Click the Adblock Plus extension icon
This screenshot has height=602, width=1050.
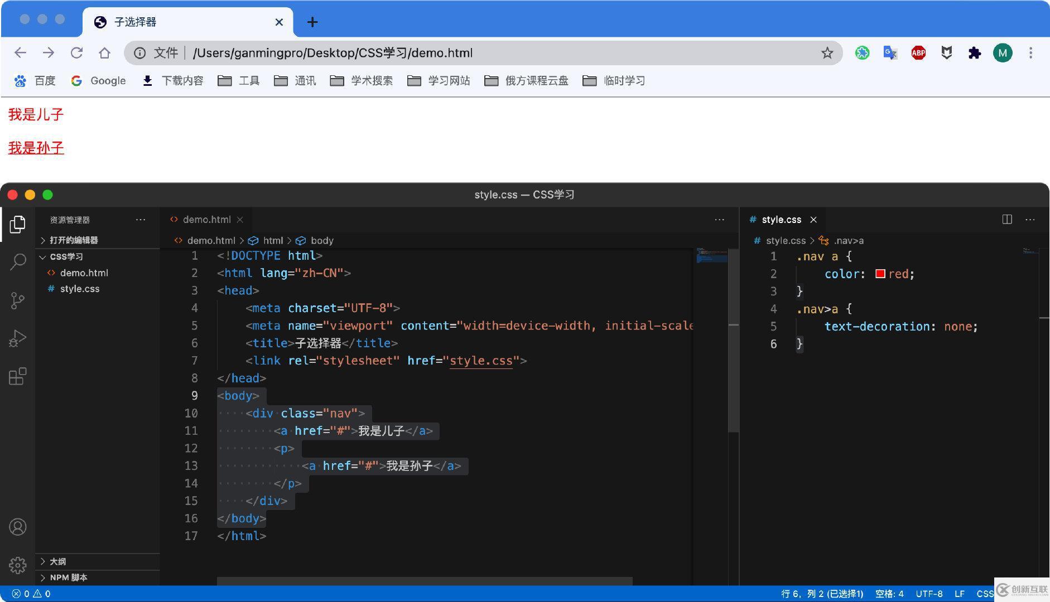(918, 53)
